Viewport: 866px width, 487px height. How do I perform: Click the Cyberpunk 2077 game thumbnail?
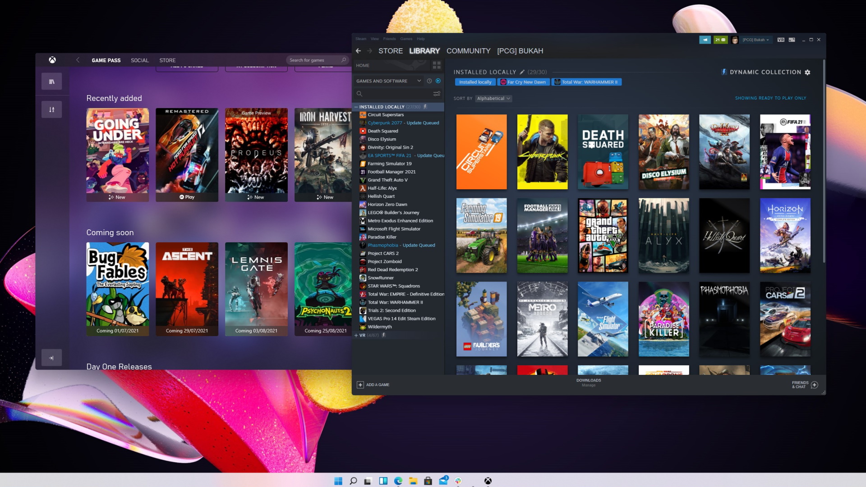542,151
